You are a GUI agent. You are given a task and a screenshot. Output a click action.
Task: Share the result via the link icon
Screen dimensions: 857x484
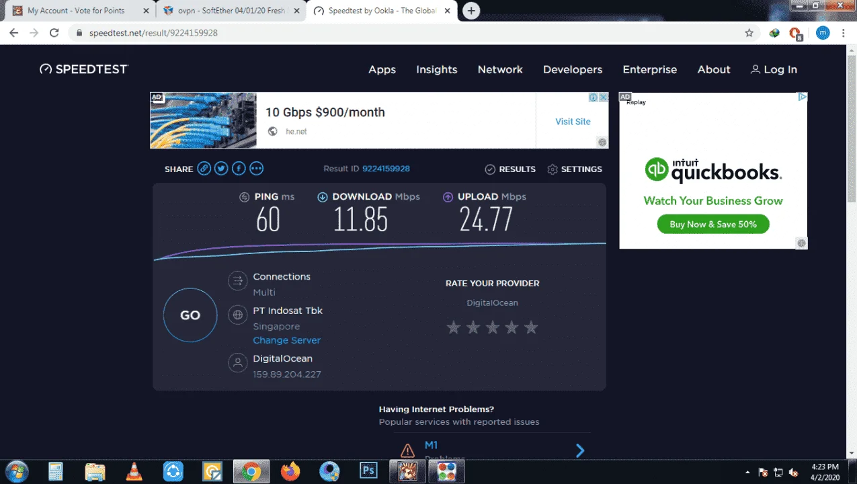(x=204, y=169)
